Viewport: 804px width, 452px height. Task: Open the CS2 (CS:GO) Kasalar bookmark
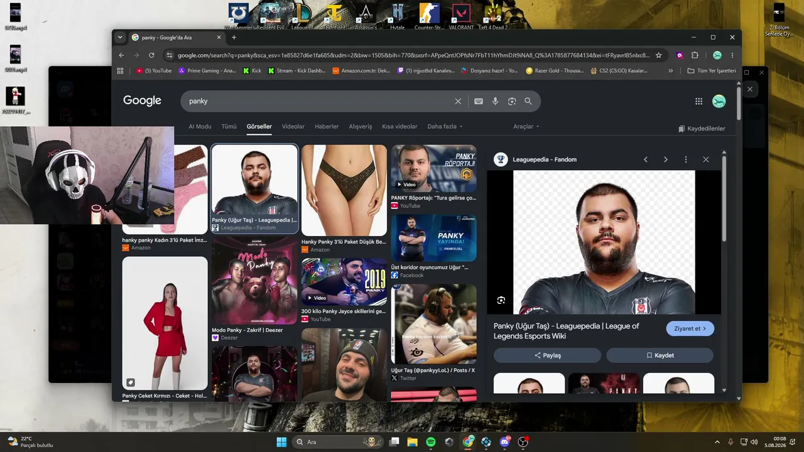click(619, 71)
